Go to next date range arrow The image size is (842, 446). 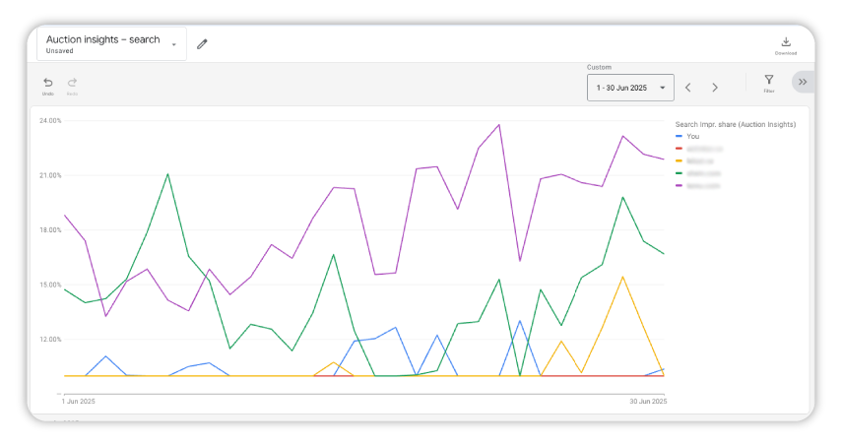(x=715, y=88)
